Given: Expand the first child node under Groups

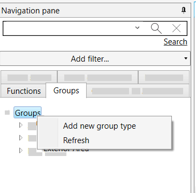Looking at the screenshot, I should tap(21, 125).
